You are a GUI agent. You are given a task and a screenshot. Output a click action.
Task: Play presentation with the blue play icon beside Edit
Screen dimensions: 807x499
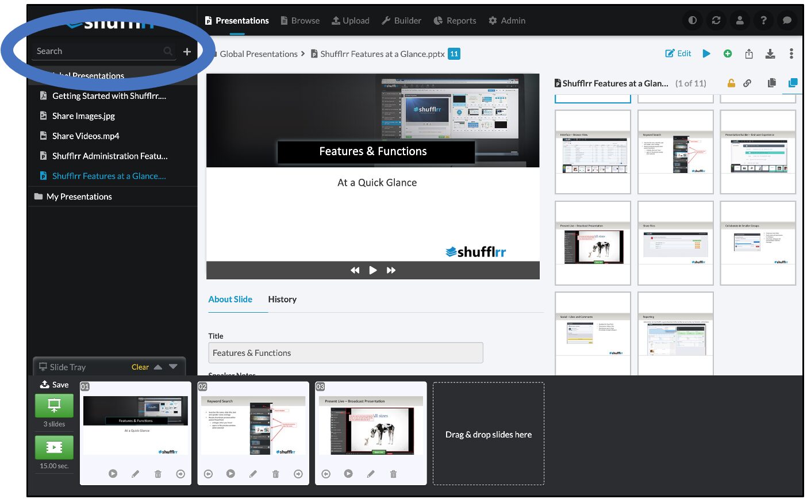point(706,53)
